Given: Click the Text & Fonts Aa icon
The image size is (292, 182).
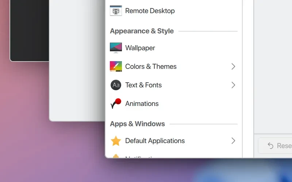Looking at the screenshot, I should pos(116,85).
